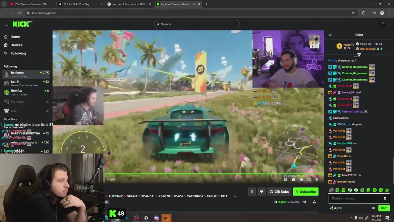The image size is (394, 222).
Task: Go back in browser
Action: coord(4,13)
